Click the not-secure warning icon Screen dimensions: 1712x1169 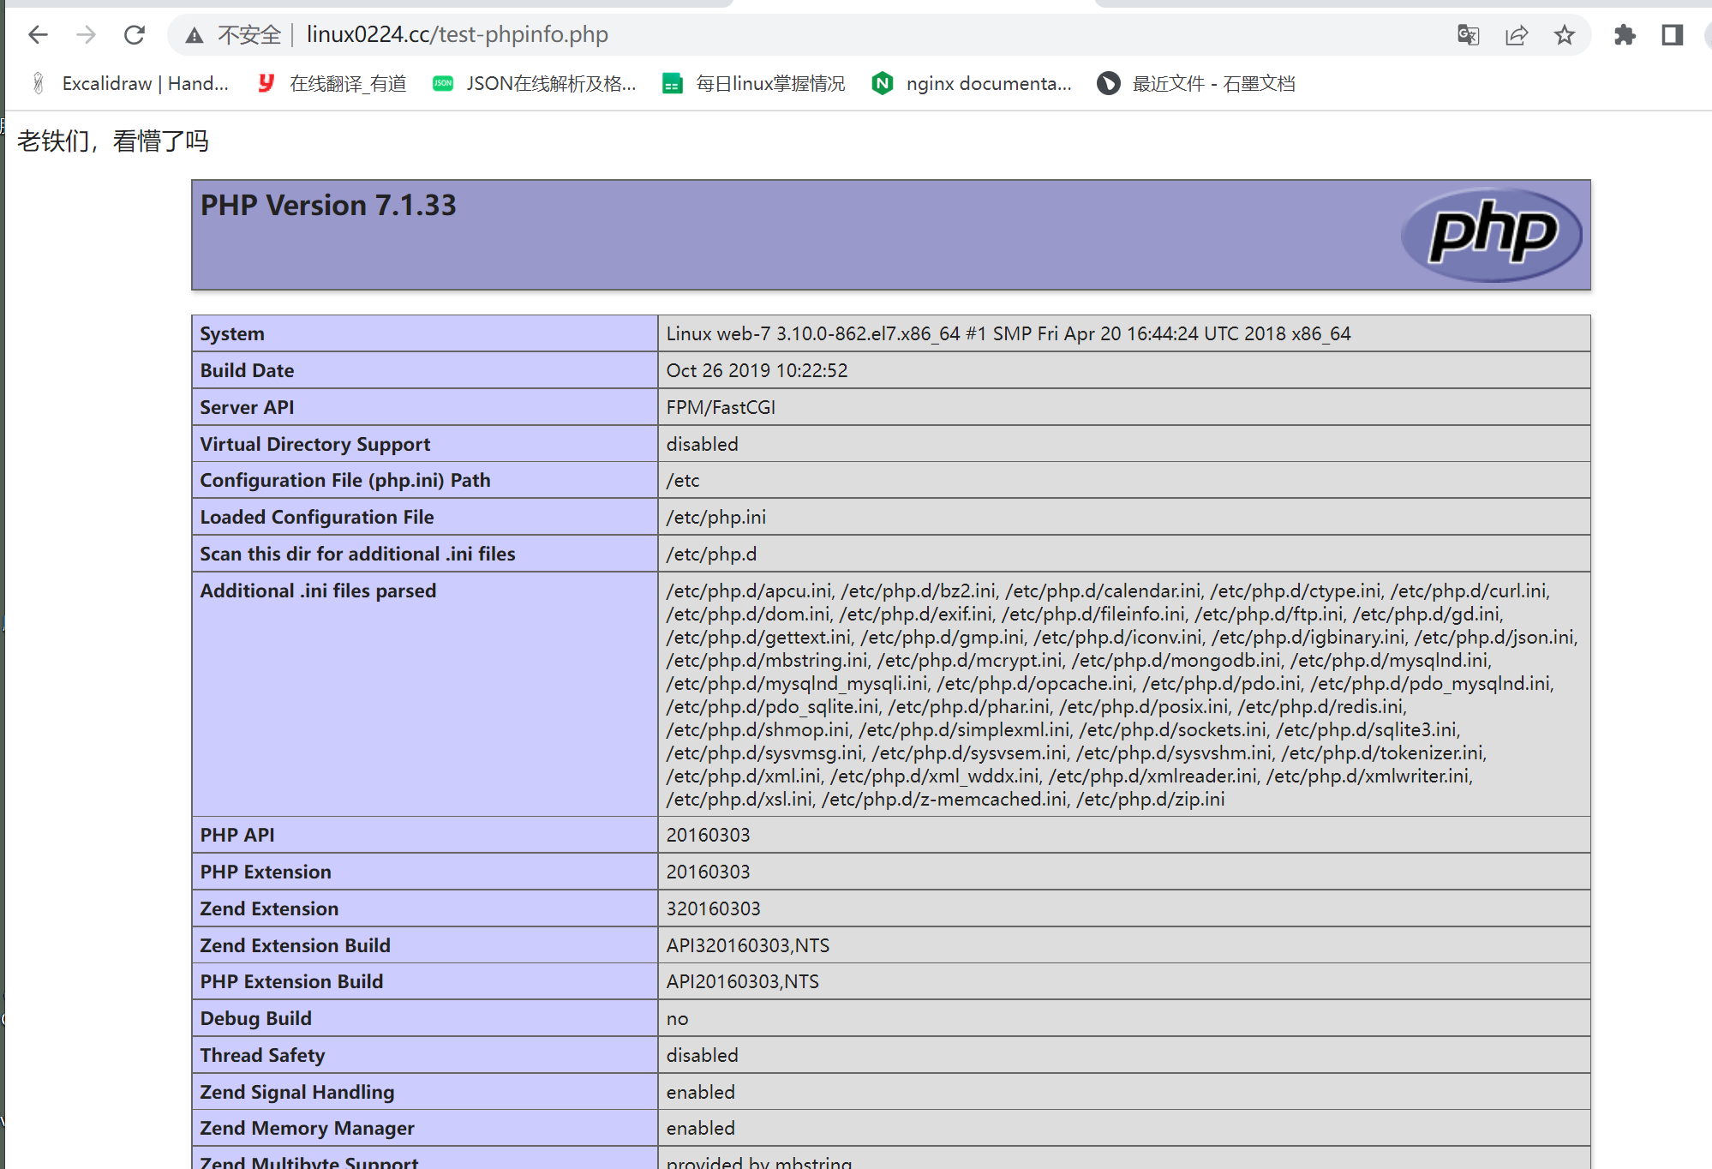[195, 35]
